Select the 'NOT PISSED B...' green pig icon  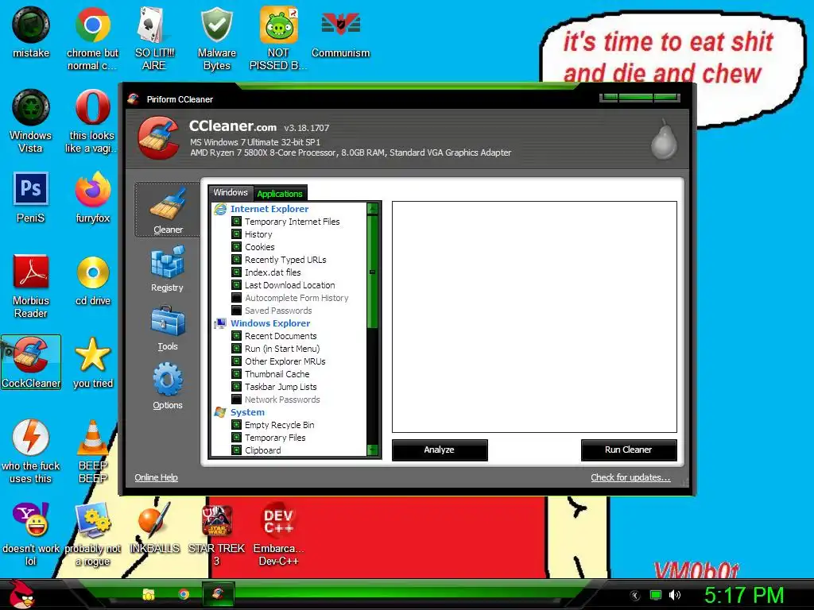pyautogui.click(x=279, y=25)
